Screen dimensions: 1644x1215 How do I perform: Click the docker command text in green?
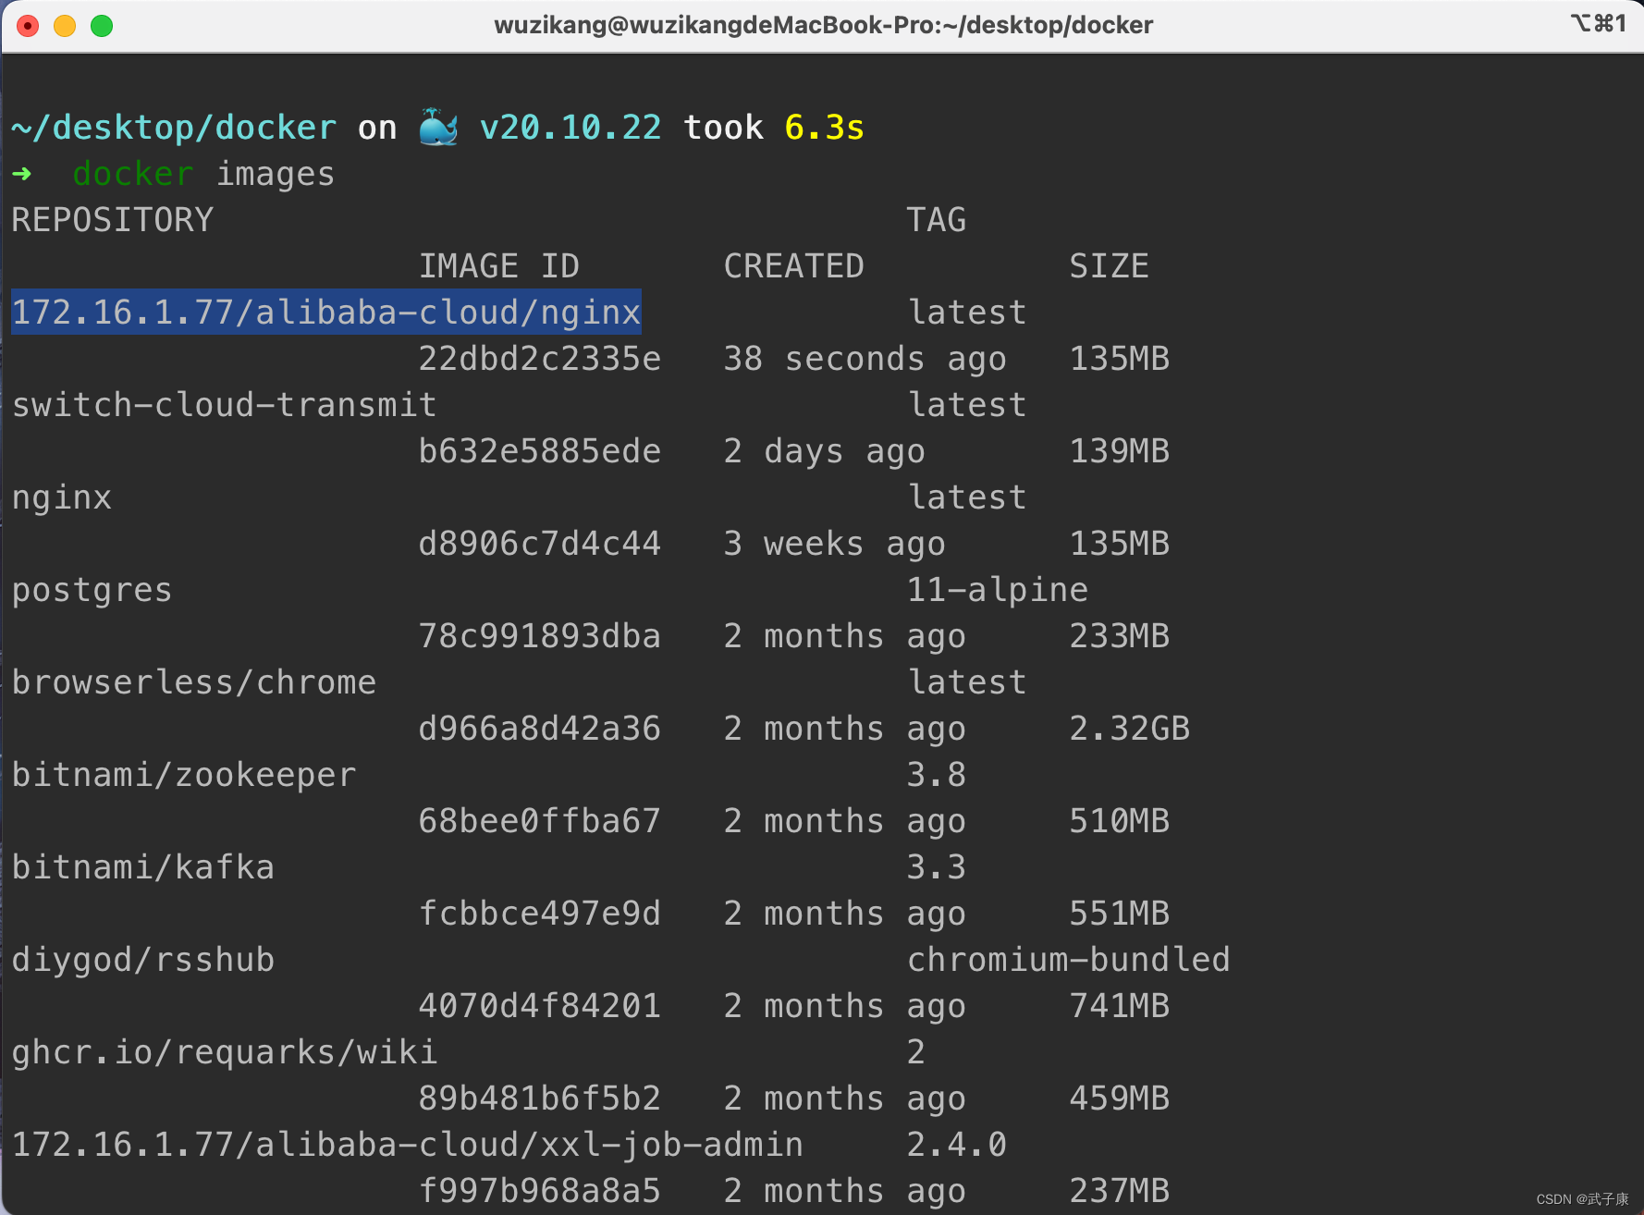(133, 174)
